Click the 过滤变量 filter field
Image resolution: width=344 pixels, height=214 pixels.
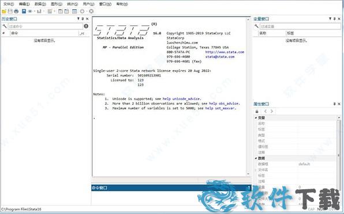(x=300, y=26)
